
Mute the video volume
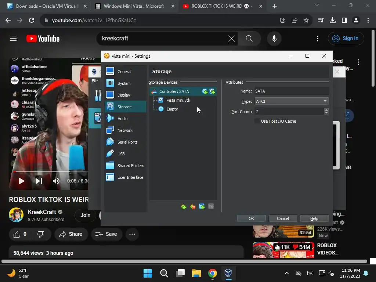pos(56,181)
